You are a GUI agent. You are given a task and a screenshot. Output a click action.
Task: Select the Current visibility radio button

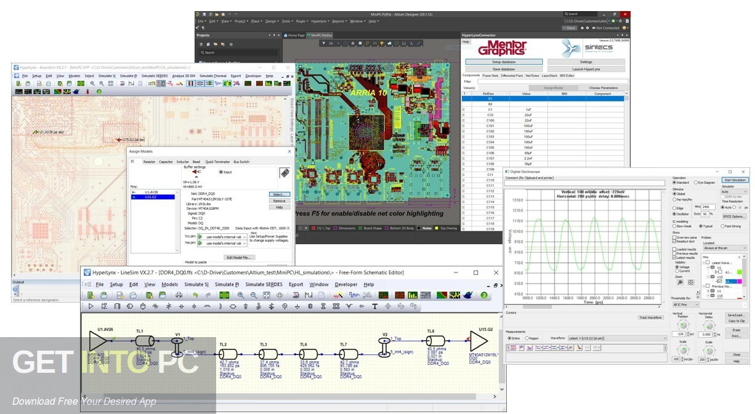[677, 271]
